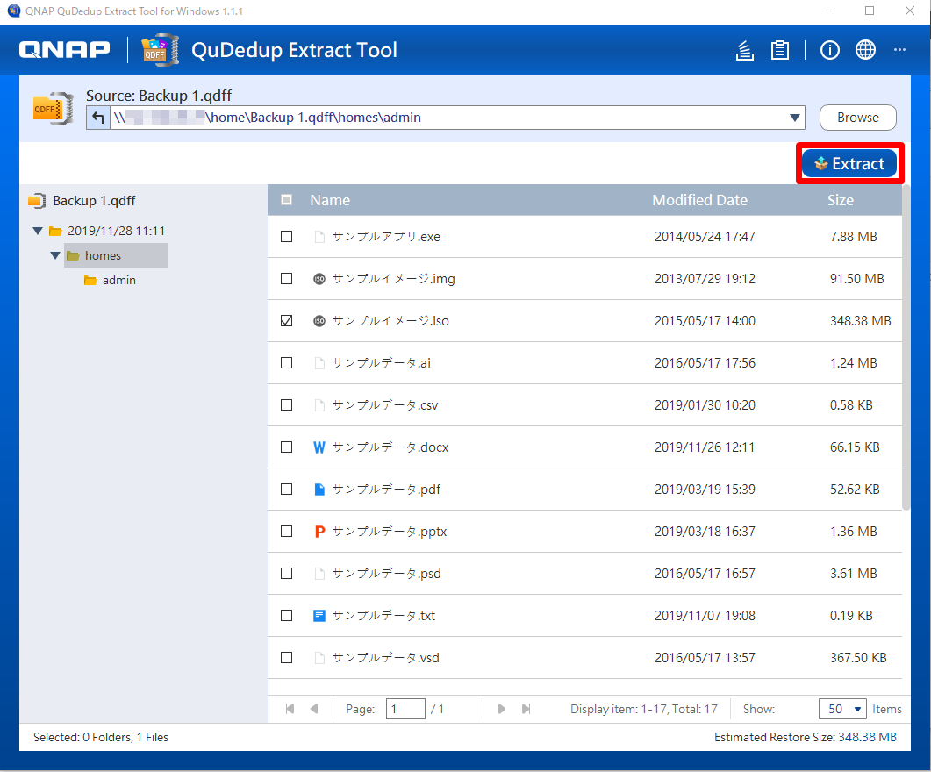Check the サンプルデータ.txt checkbox
Image resolution: width=931 pixels, height=772 pixels.
[x=286, y=616]
